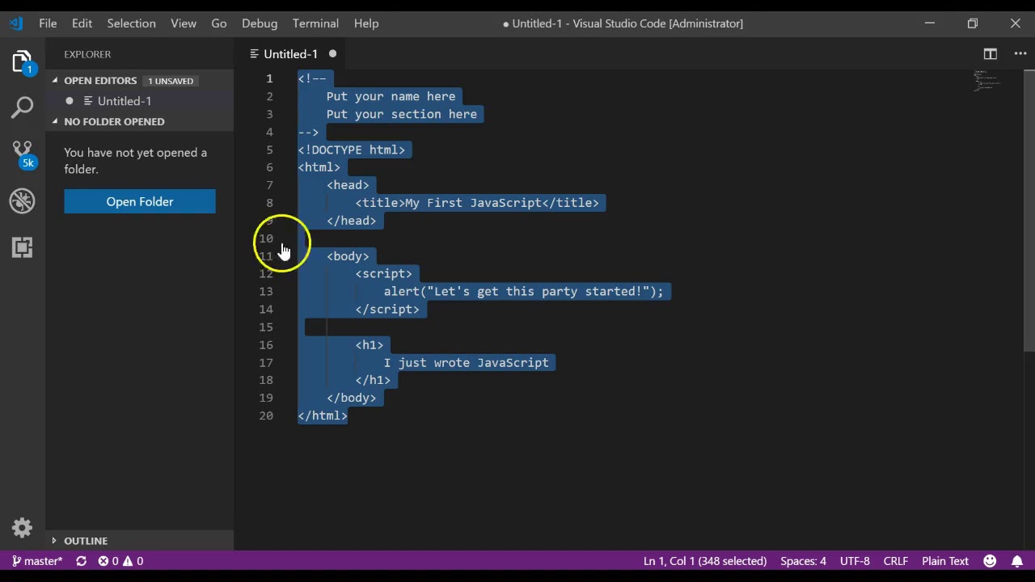Click the closing </html> tag
This screenshot has height=582, width=1035.
tap(323, 415)
